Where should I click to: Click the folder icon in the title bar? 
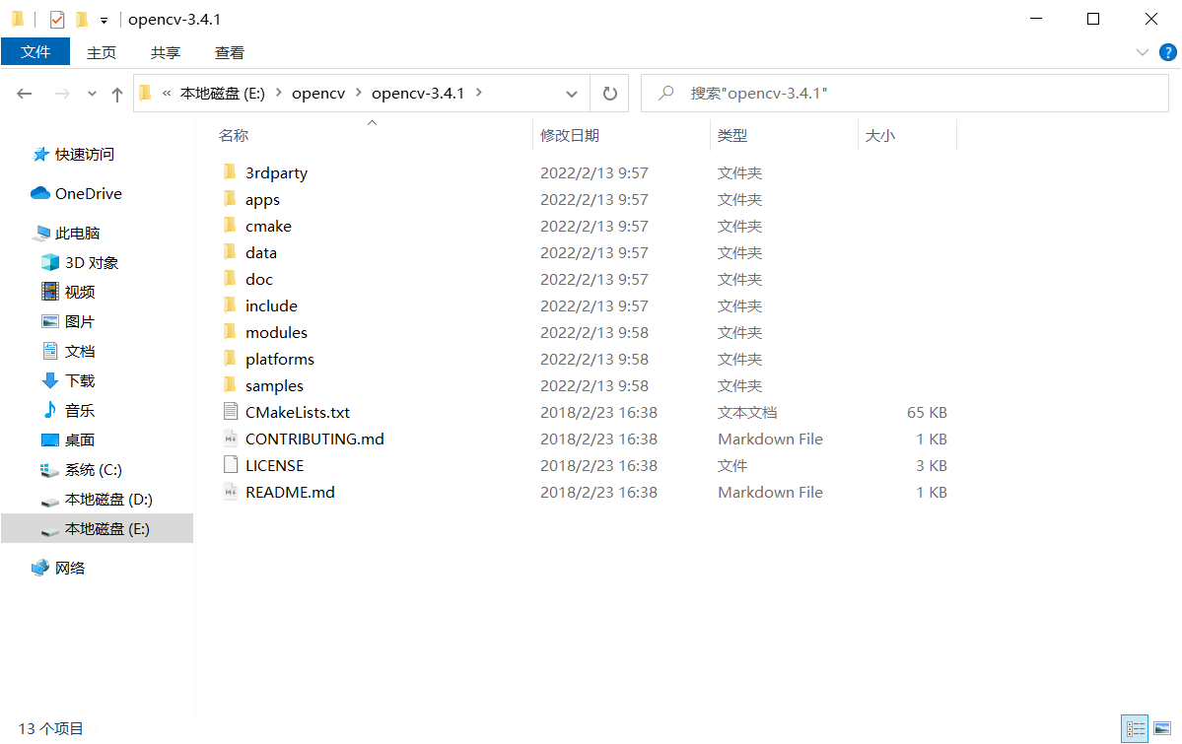pos(16,18)
